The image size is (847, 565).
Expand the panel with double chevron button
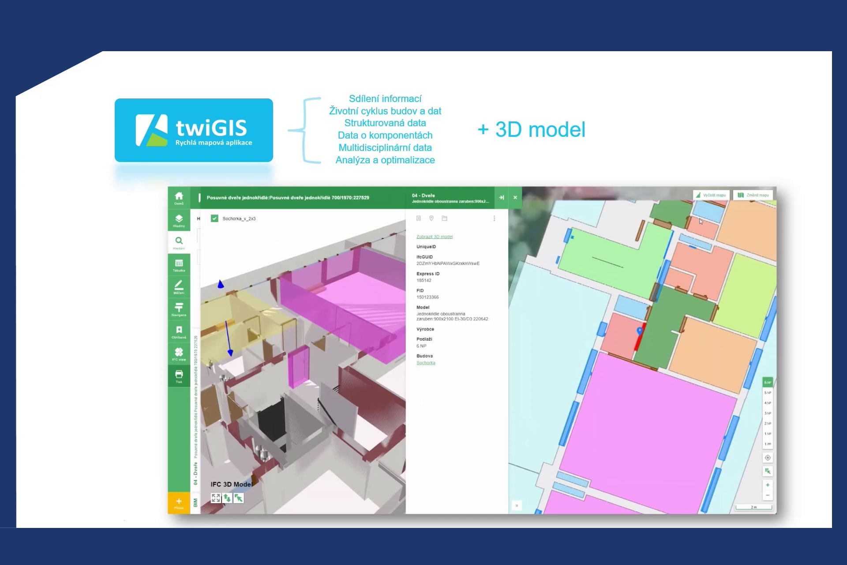517,505
